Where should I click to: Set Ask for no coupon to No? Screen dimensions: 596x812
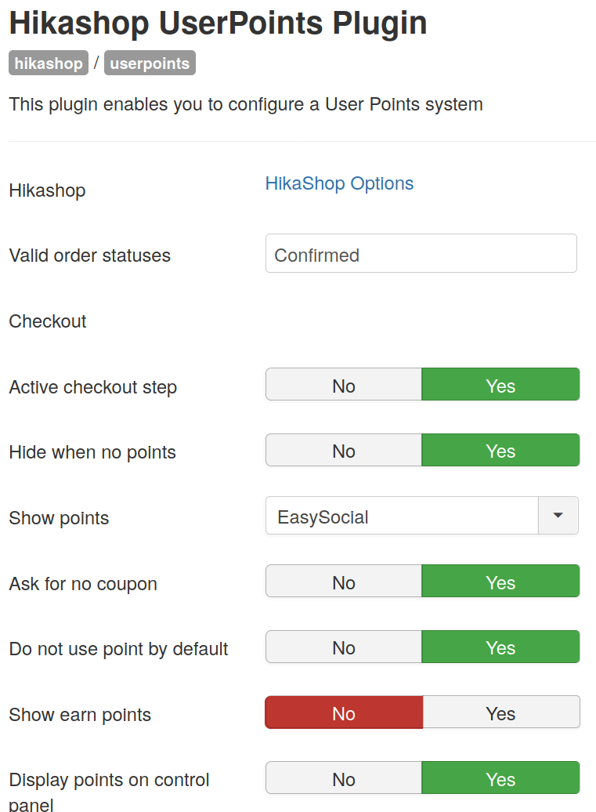pyautogui.click(x=344, y=582)
